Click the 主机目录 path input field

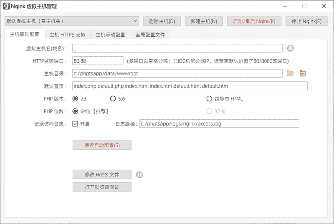pyautogui.click(x=177, y=73)
